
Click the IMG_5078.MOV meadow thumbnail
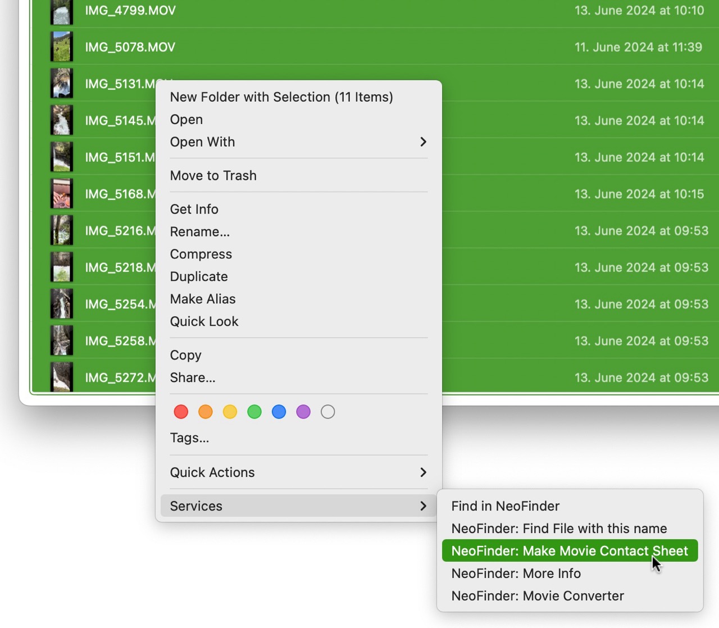click(61, 47)
